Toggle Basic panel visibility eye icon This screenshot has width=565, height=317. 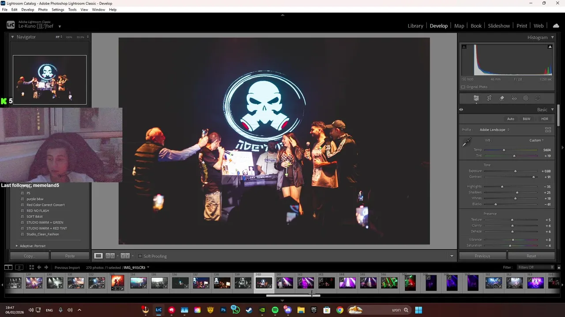click(461, 110)
